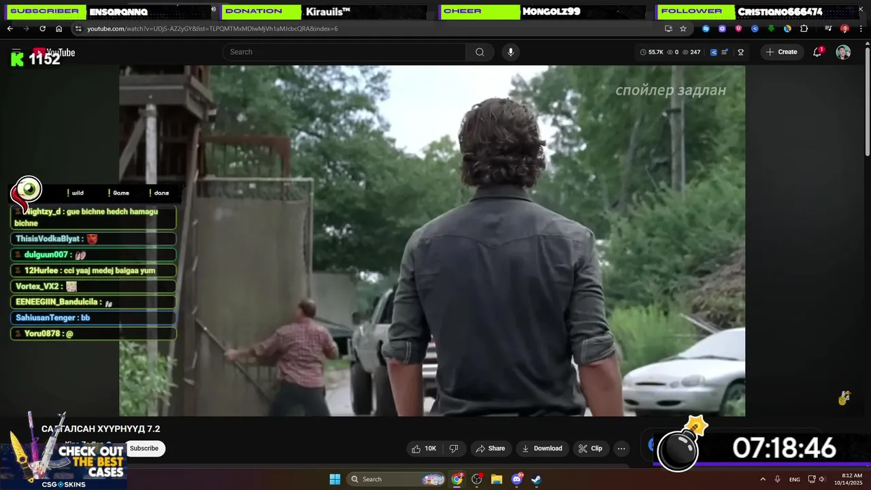This screenshot has height=490, width=871.
Task: Click the install app icon in address bar
Action: (668, 29)
